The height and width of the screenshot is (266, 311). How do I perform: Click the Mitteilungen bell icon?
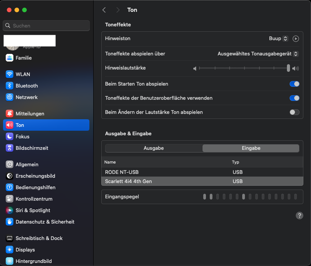click(10, 114)
